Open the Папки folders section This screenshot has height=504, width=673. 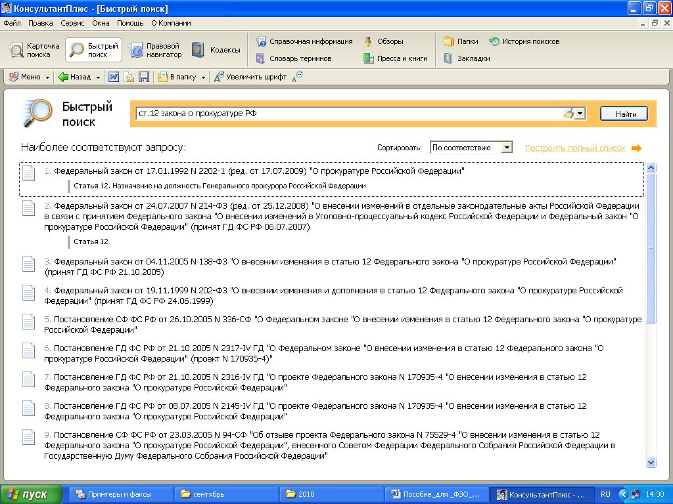461,41
